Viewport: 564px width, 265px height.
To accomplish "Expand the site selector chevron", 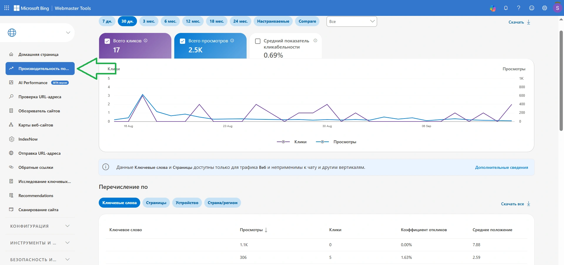I will click(x=68, y=33).
